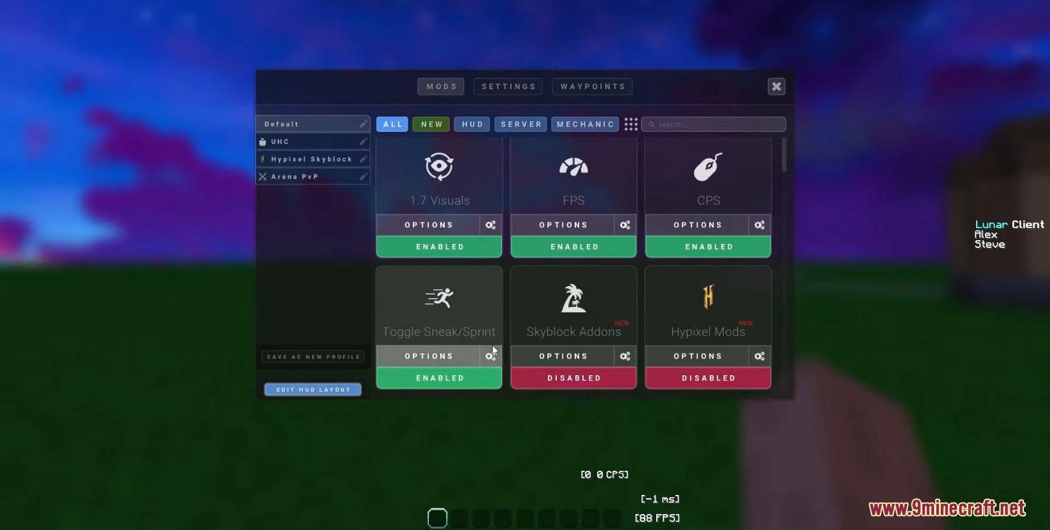Switch to the Waypoints tab
Screen dimensions: 1050x530
click(x=593, y=87)
